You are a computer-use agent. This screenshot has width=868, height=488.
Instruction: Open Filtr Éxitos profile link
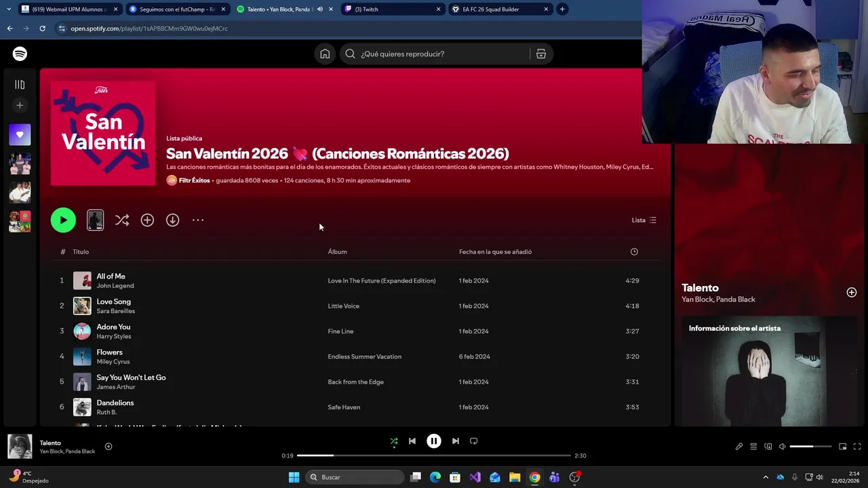click(x=194, y=180)
